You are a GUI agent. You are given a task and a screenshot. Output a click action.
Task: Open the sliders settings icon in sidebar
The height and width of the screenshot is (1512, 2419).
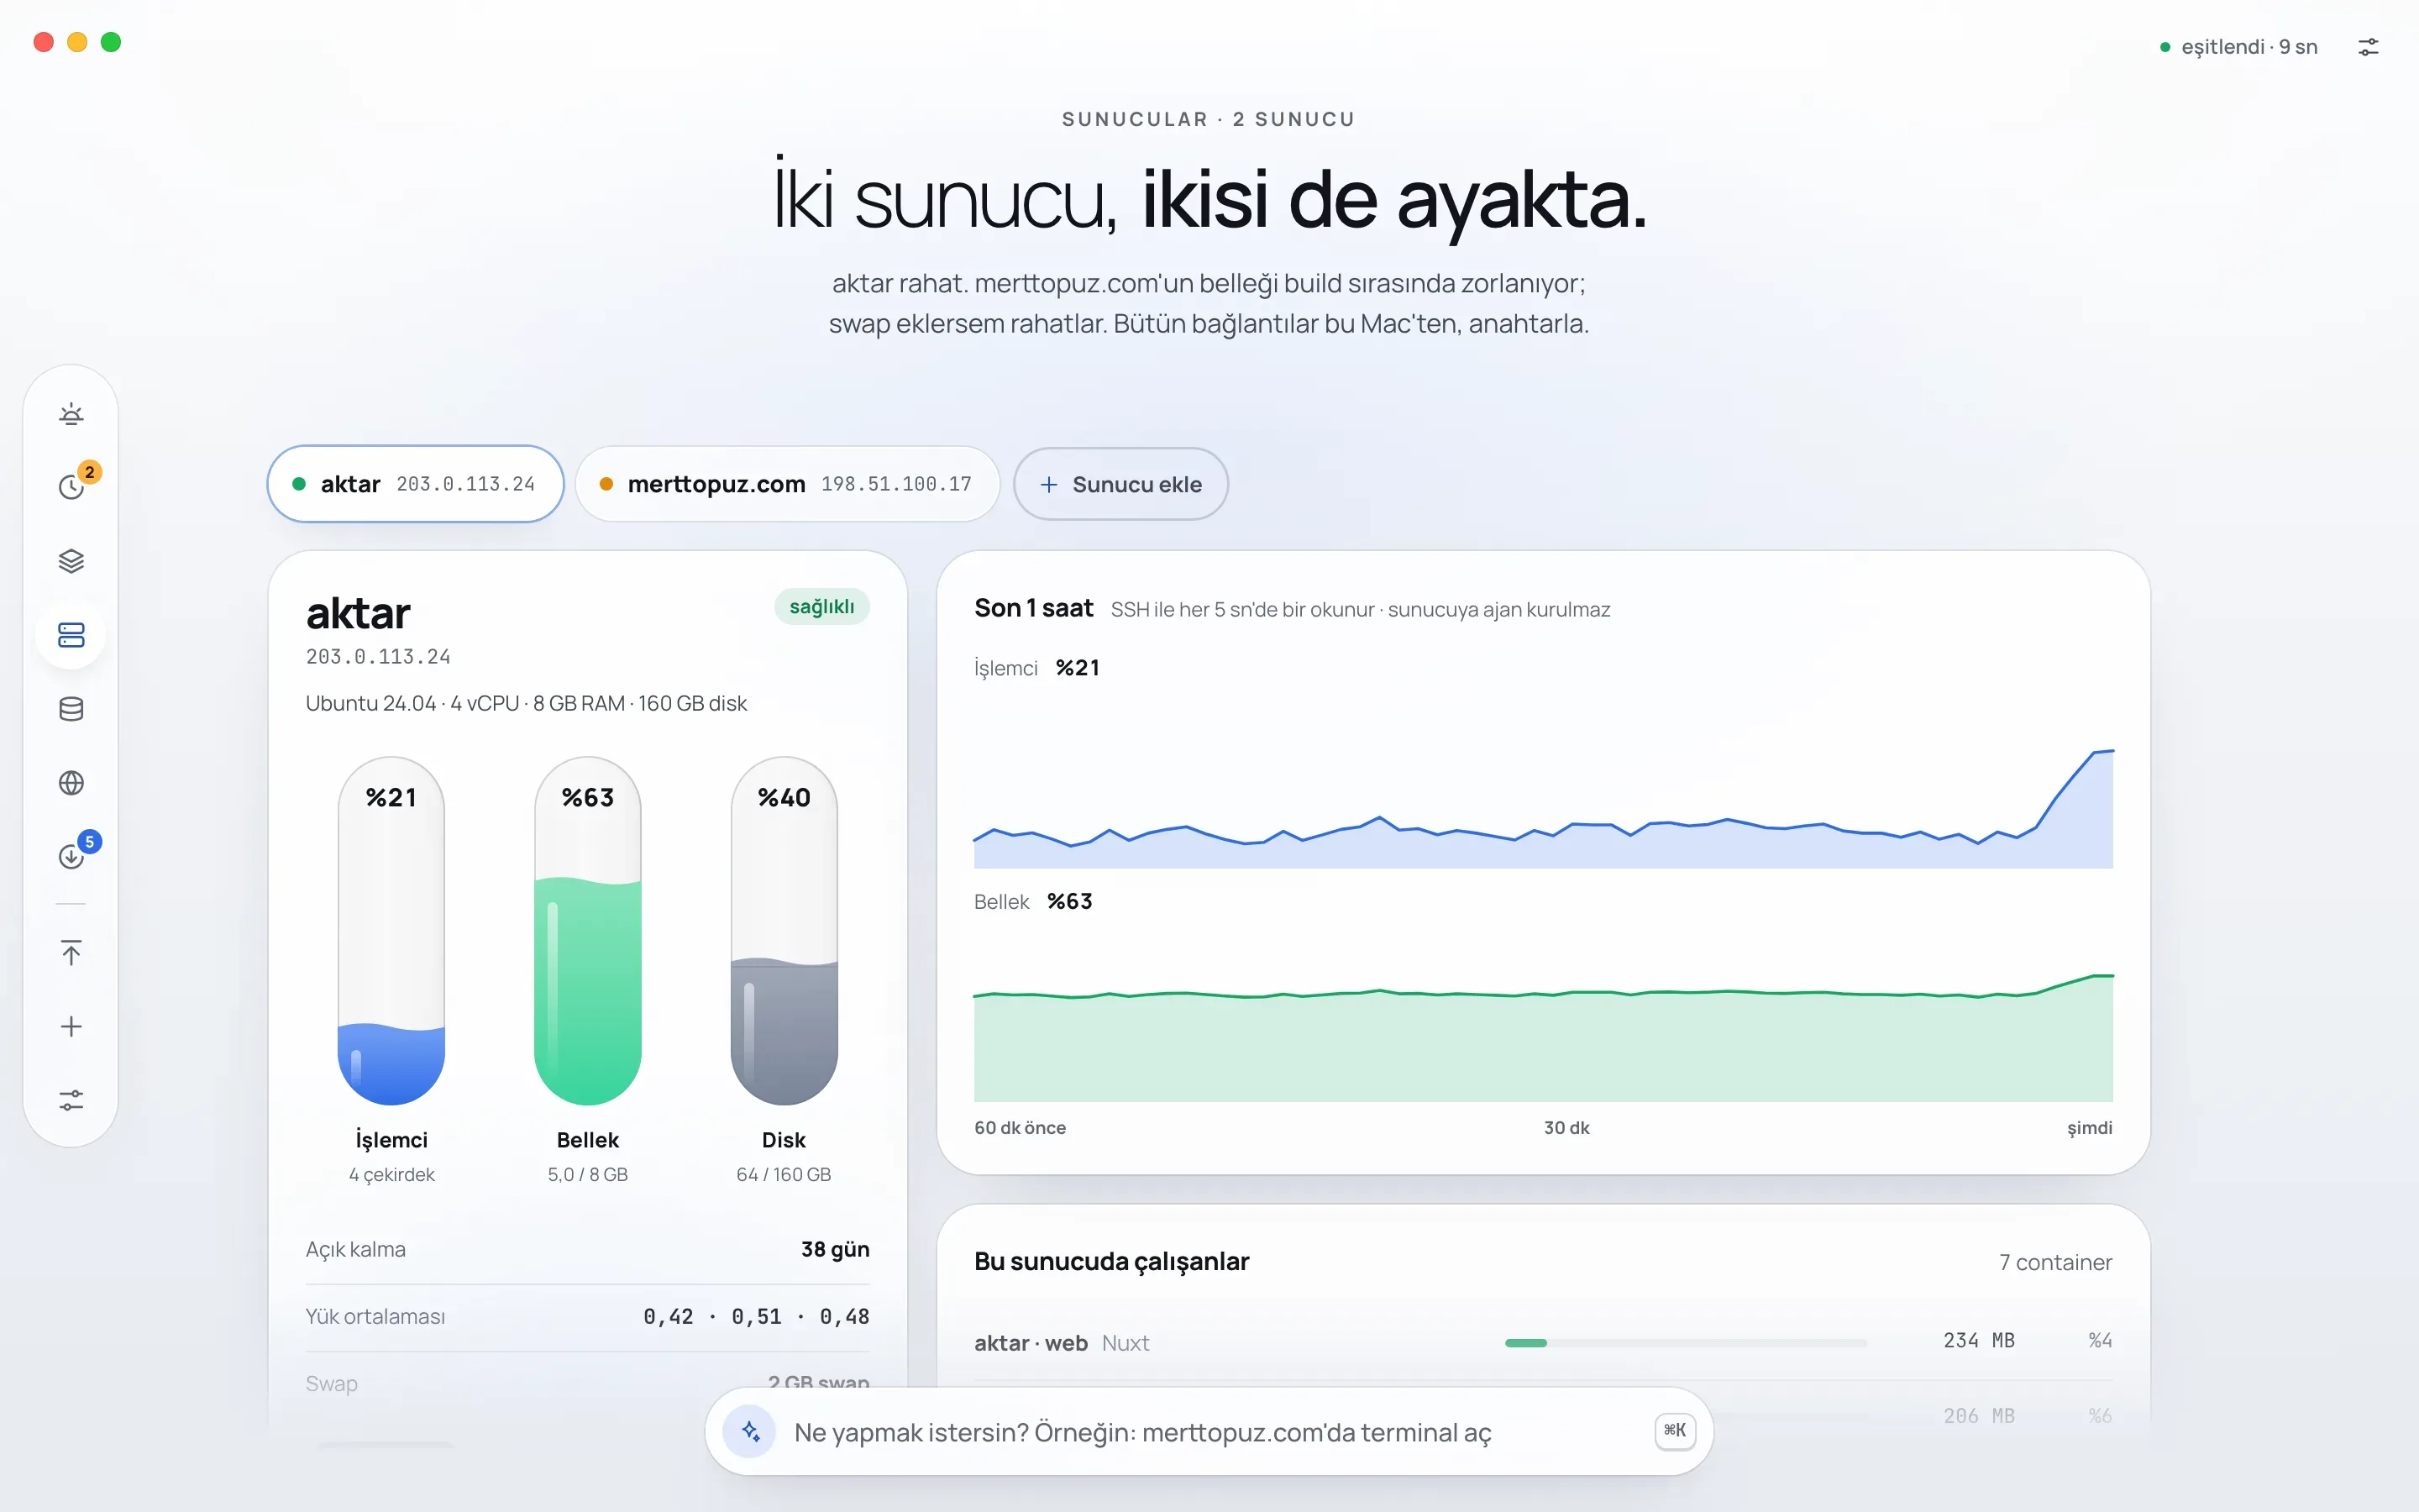(x=71, y=1100)
